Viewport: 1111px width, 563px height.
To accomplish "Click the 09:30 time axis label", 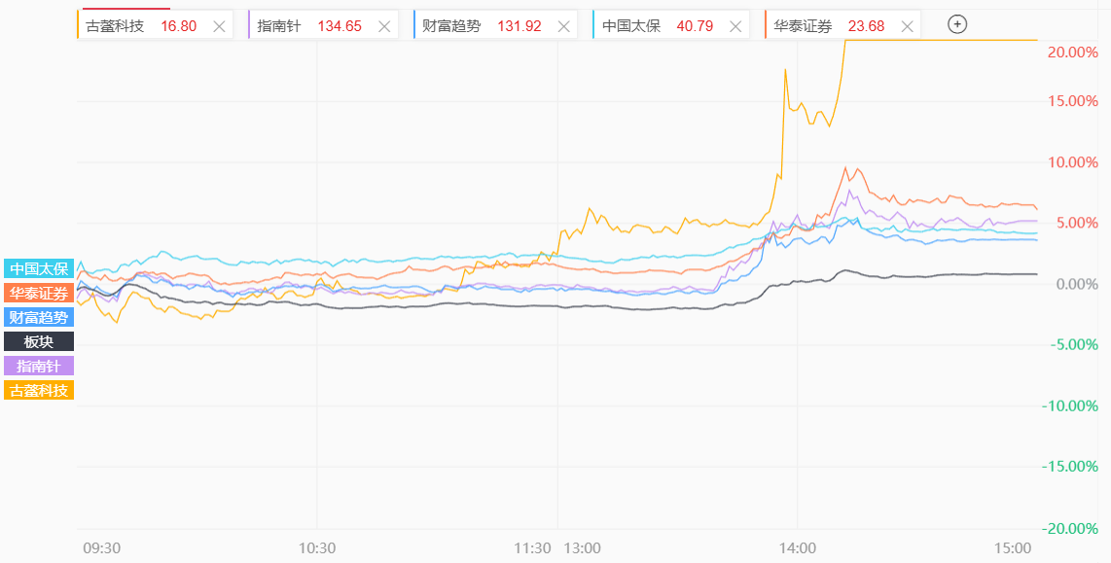I will point(101,548).
